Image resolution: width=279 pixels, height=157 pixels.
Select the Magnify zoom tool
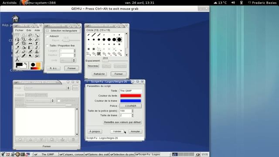[x=37, y=39]
